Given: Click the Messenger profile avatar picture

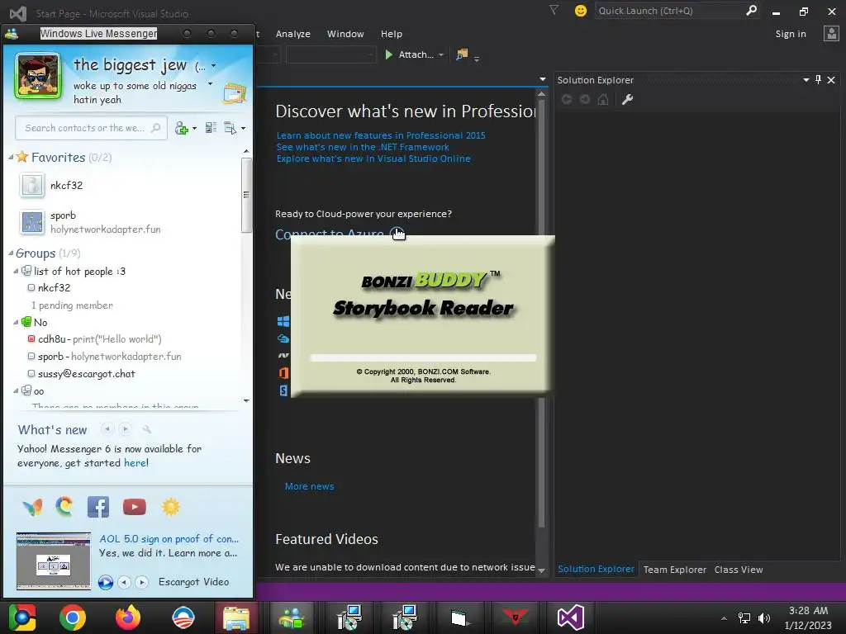Looking at the screenshot, I should coord(38,76).
